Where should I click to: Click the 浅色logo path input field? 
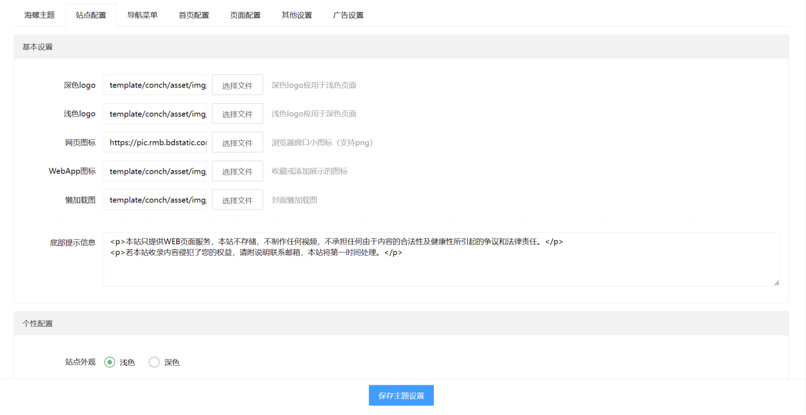tap(155, 113)
